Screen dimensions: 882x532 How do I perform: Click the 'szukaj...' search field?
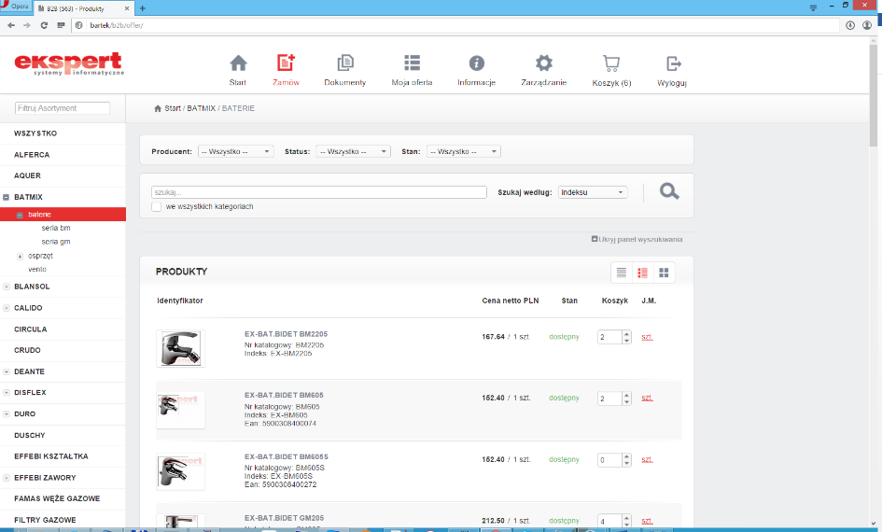tap(319, 192)
